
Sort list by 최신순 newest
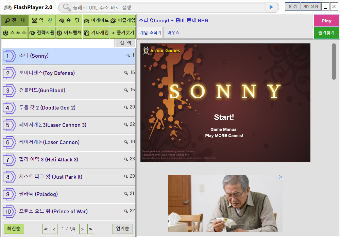click(14, 229)
